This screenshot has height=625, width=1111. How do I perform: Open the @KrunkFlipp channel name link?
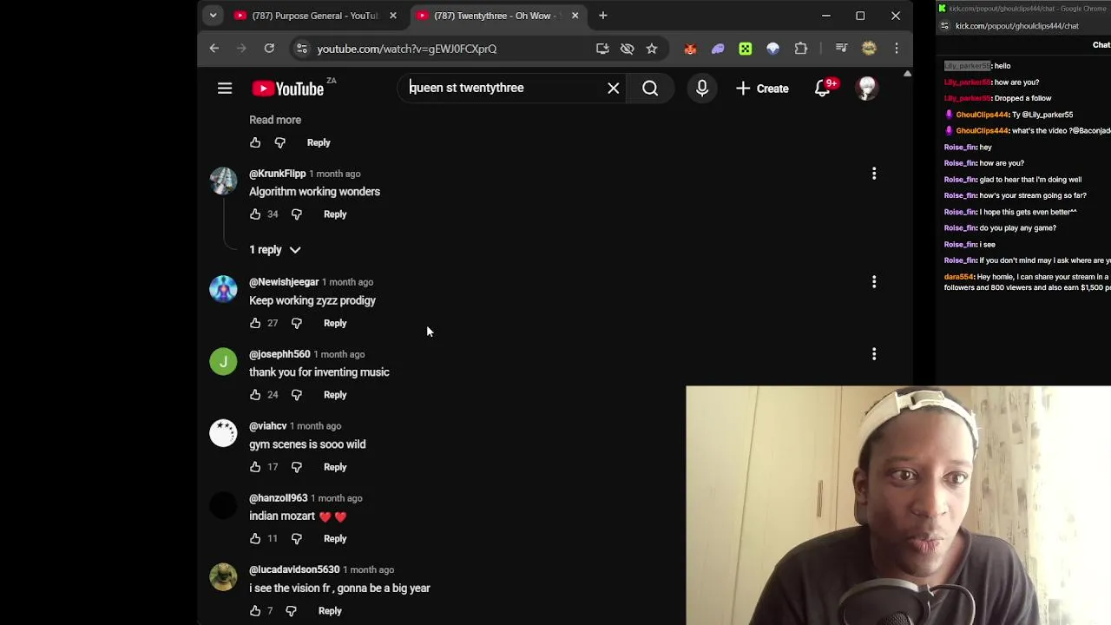tap(278, 174)
